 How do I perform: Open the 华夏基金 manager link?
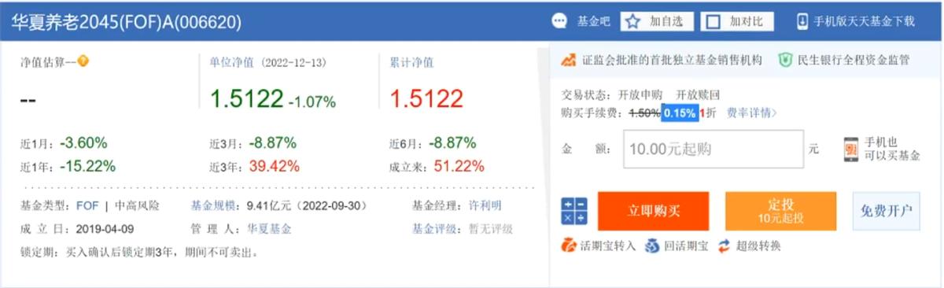(269, 229)
